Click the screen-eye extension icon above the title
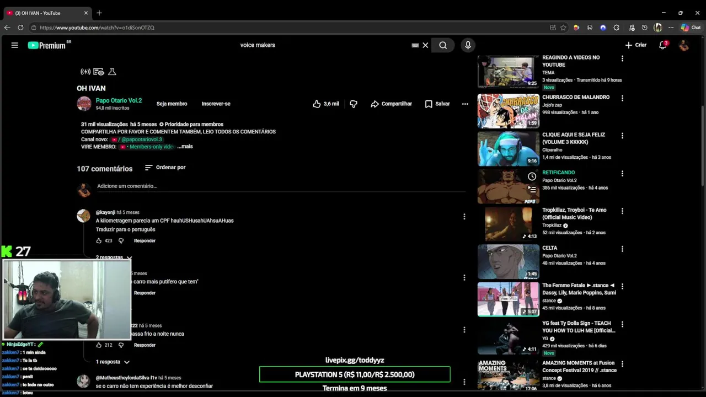Viewport: 706px width, 397px height. coord(99,72)
